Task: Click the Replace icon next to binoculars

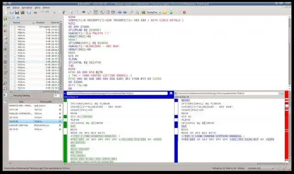Action: coord(90,12)
